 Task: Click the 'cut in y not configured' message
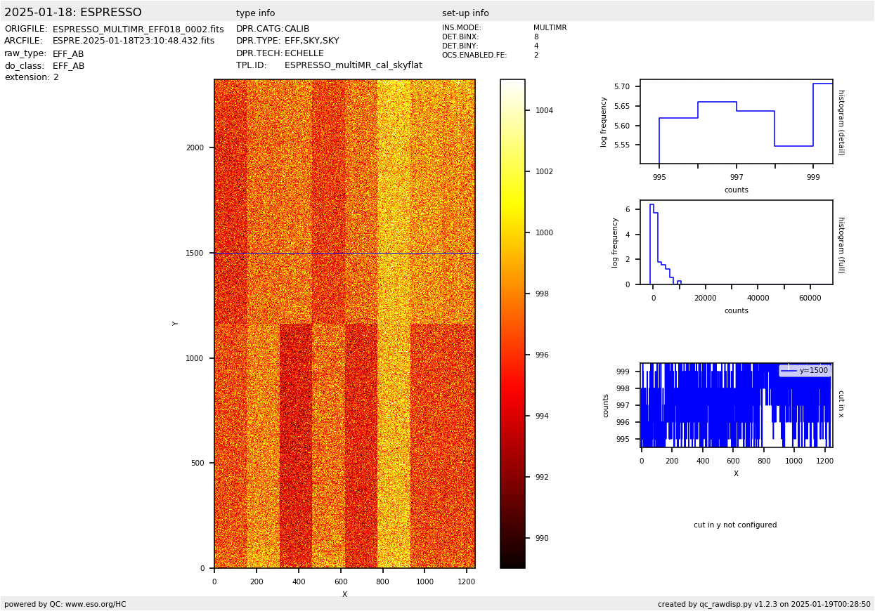tap(735, 525)
